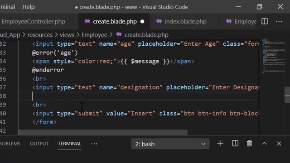Screen dimensions: 290x163
Task: Switch to index.blade.php tab
Action: click(185, 22)
